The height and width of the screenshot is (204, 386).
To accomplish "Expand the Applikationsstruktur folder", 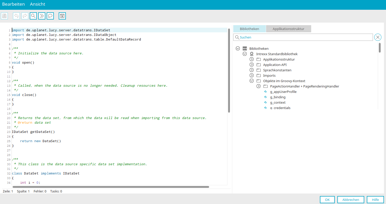I will click(x=251, y=59).
